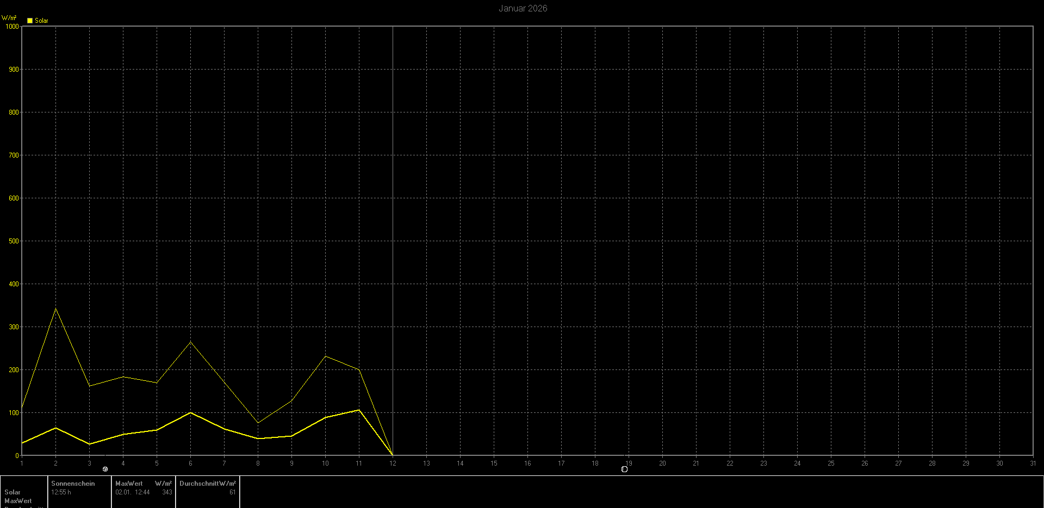This screenshot has width=1044, height=508.
Task: Click the day 12 label on x-axis
Action: (393, 463)
